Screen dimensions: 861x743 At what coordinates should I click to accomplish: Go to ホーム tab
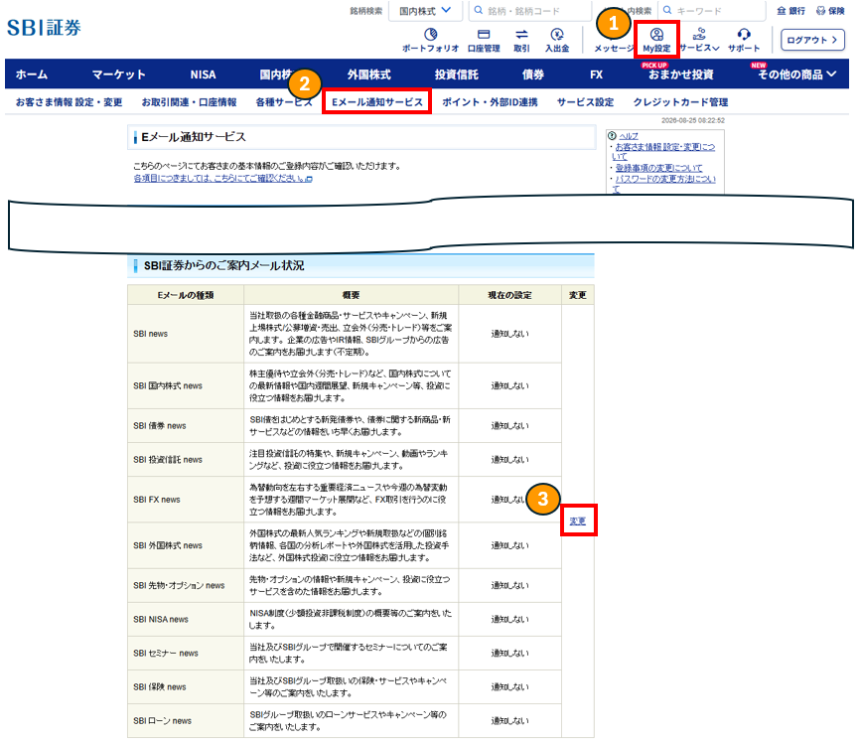(x=32, y=74)
